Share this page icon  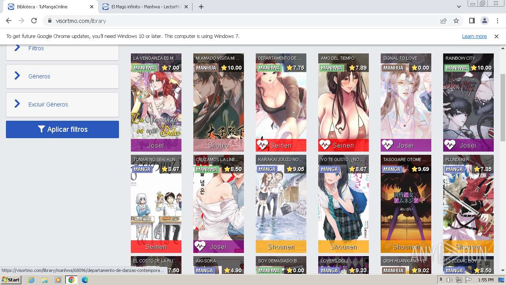(x=444, y=21)
